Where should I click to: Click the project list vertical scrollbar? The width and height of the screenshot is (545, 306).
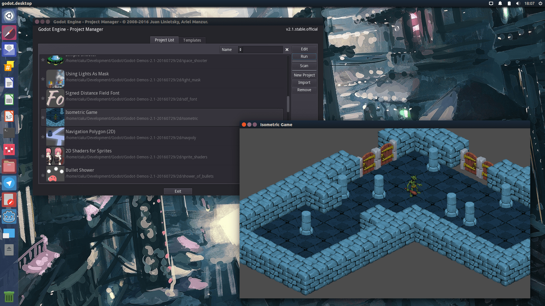coord(288,104)
